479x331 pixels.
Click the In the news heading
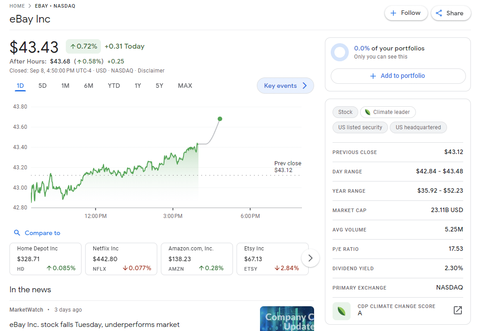(30, 290)
